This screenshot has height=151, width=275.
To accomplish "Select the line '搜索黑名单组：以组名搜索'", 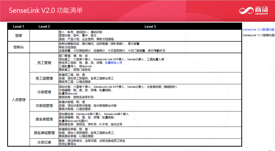I will pyautogui.click(x=76, y=136).
